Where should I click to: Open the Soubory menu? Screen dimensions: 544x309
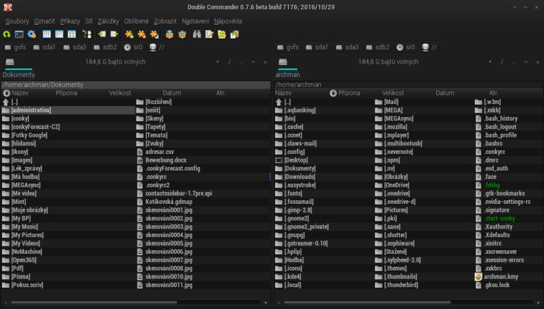[x=17, y=21]
